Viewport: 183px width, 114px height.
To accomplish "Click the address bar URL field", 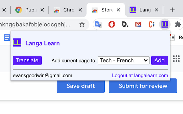I will [x=37, y=25].
